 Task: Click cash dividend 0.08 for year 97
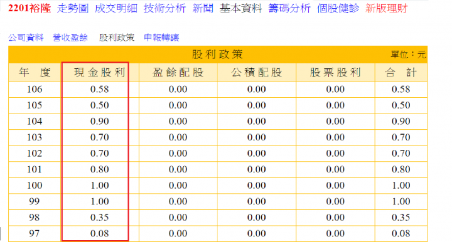(99, 233)
